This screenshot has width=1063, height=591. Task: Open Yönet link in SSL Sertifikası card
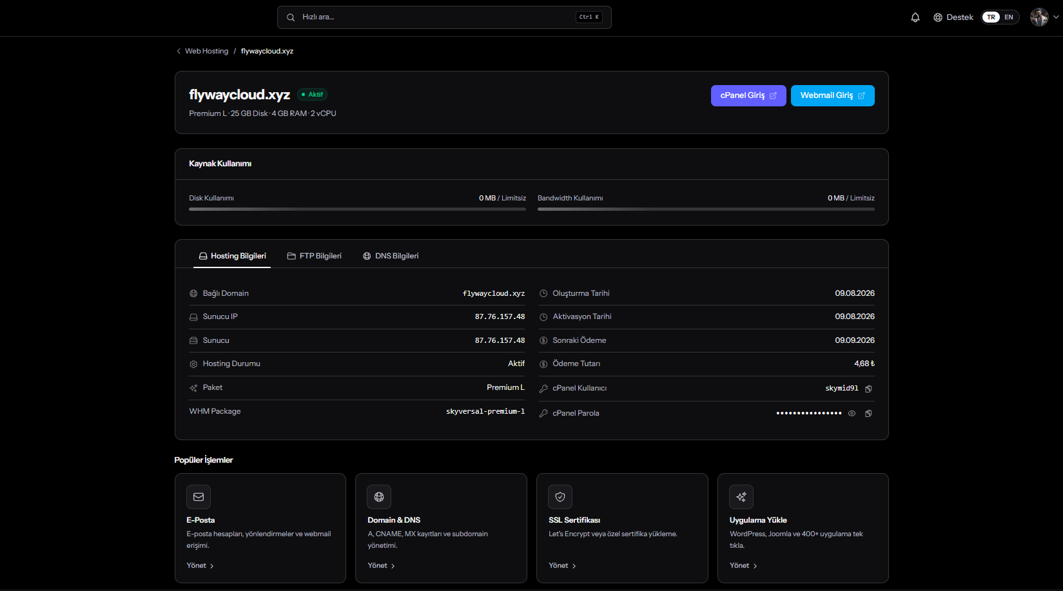pyautogui.click(x=562, y=566)
